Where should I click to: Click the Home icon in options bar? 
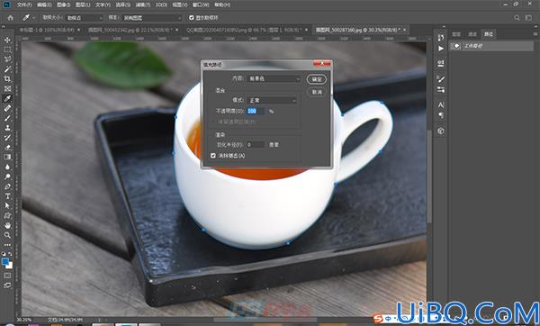(x=10, y=18)
